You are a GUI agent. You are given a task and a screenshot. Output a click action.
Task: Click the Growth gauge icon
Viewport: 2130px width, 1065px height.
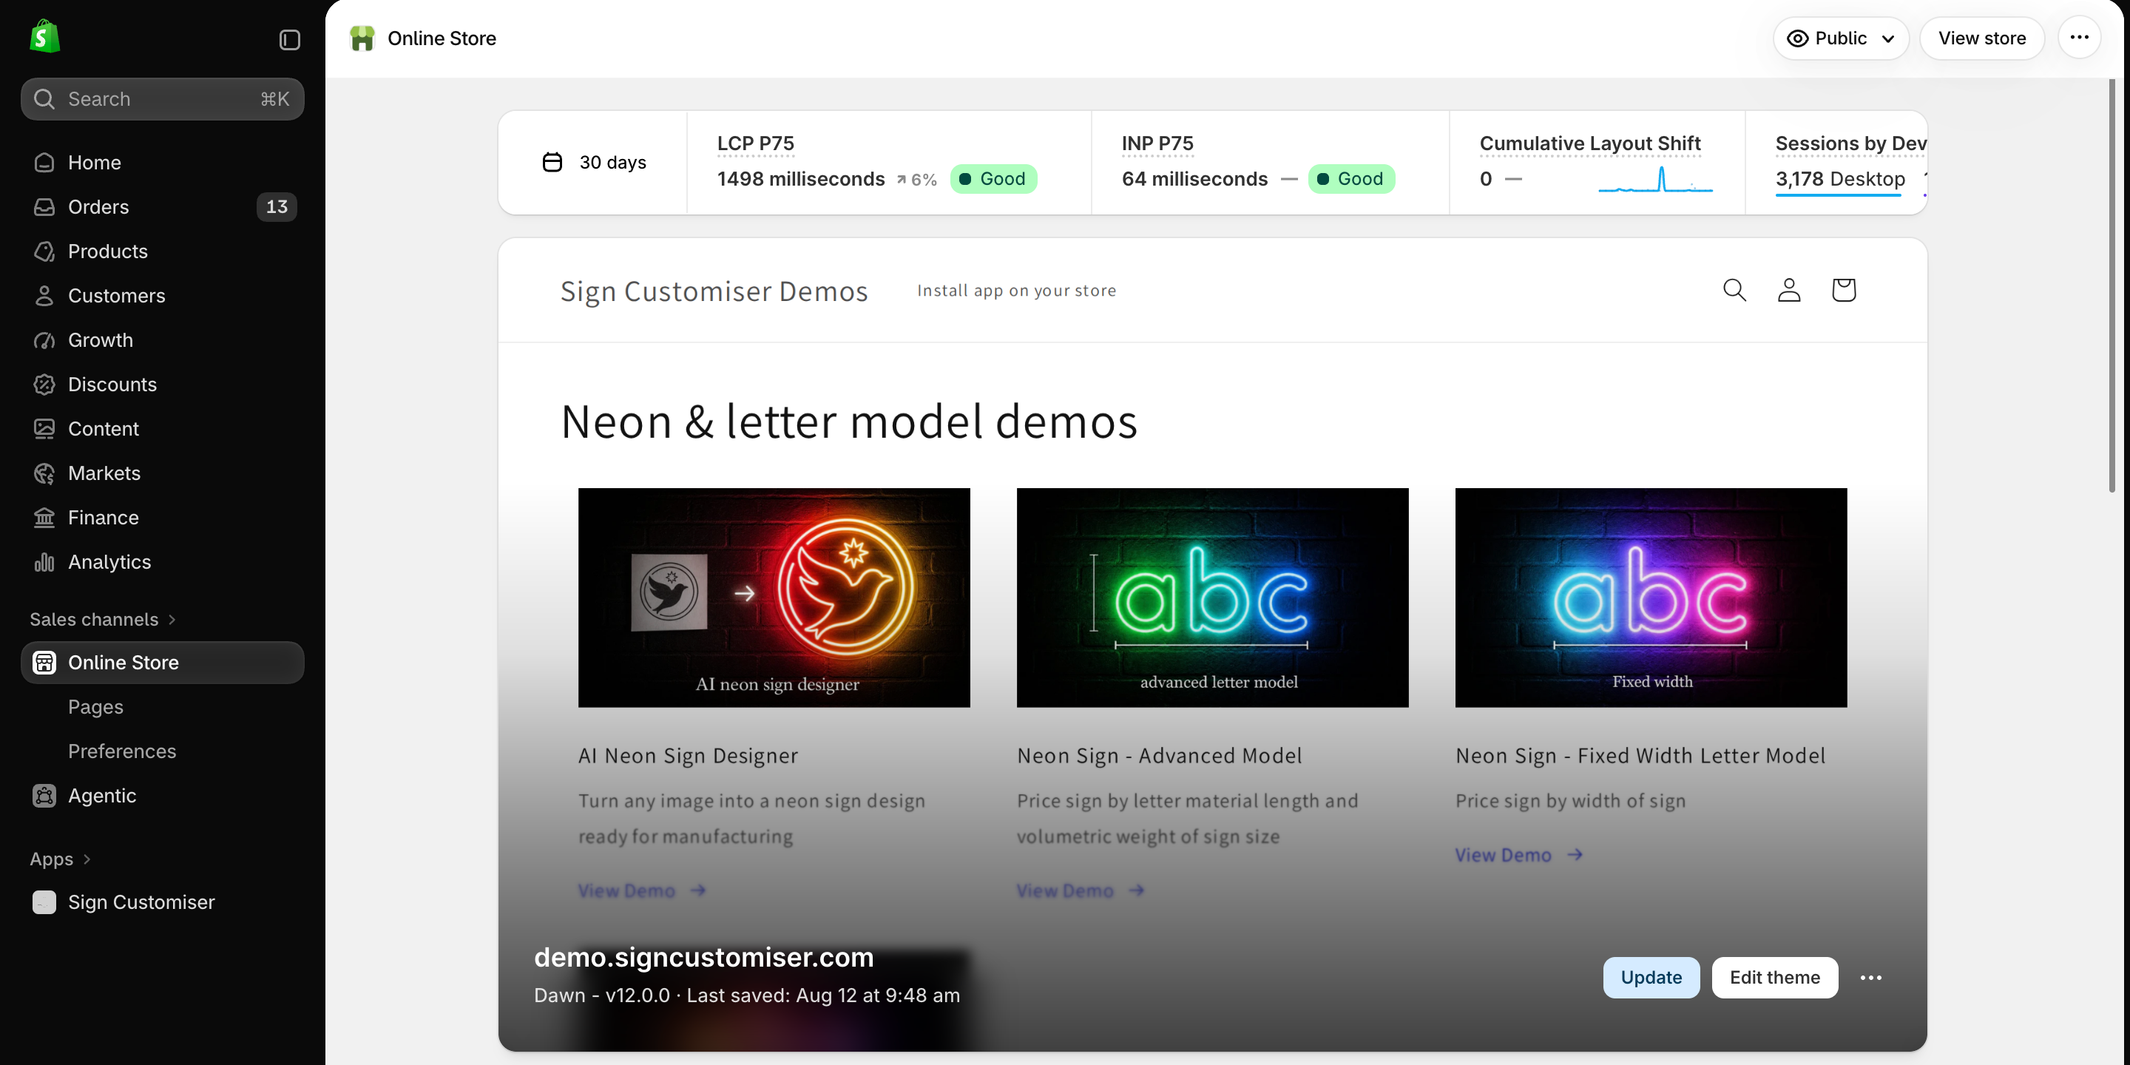click(x=44, y=340)
